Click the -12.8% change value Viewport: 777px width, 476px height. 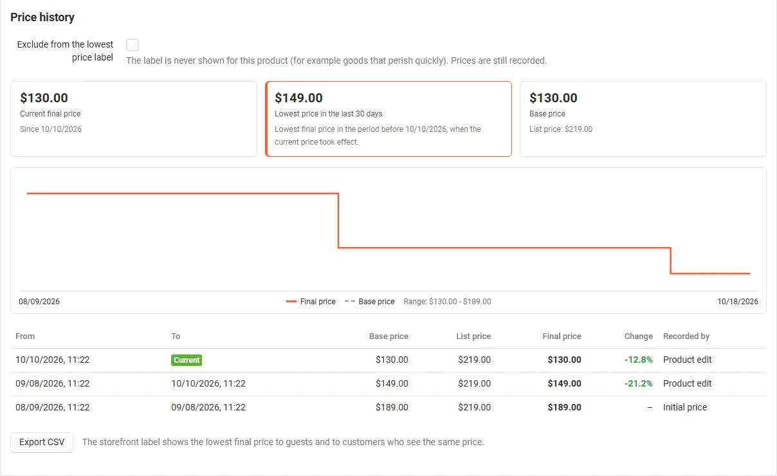pos(639,360)
